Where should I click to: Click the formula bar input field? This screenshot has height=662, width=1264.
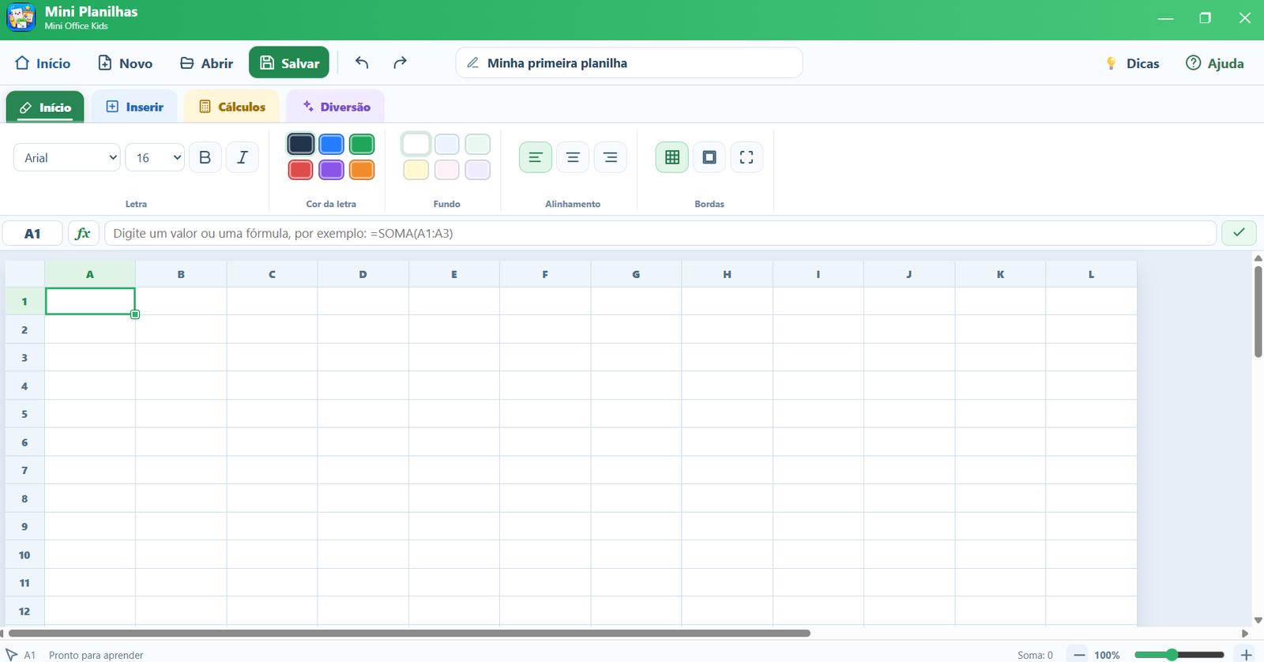pyautogui.click(x=660, y=233)
